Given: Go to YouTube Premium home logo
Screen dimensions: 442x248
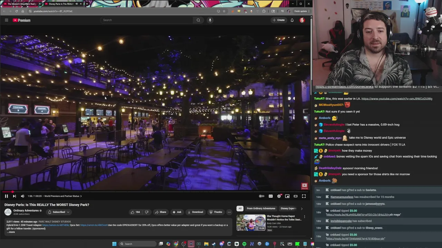Looking at the screenshot, I should point(22,20).
